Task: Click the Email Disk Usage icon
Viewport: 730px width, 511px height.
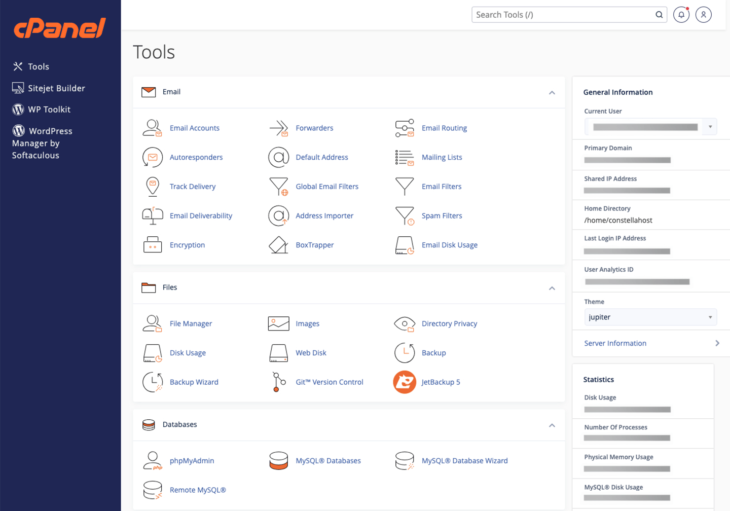Action: coord(405,245)
